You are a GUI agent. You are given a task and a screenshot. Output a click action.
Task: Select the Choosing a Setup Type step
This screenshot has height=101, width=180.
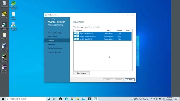point(55,33)
